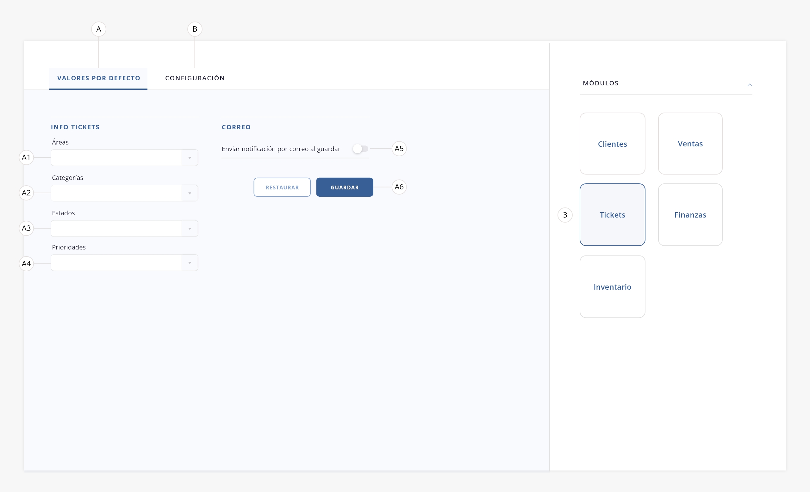Screen dimensions: 810x492
Task: Open the Inventario module card
Action: [x=612, y=287]
